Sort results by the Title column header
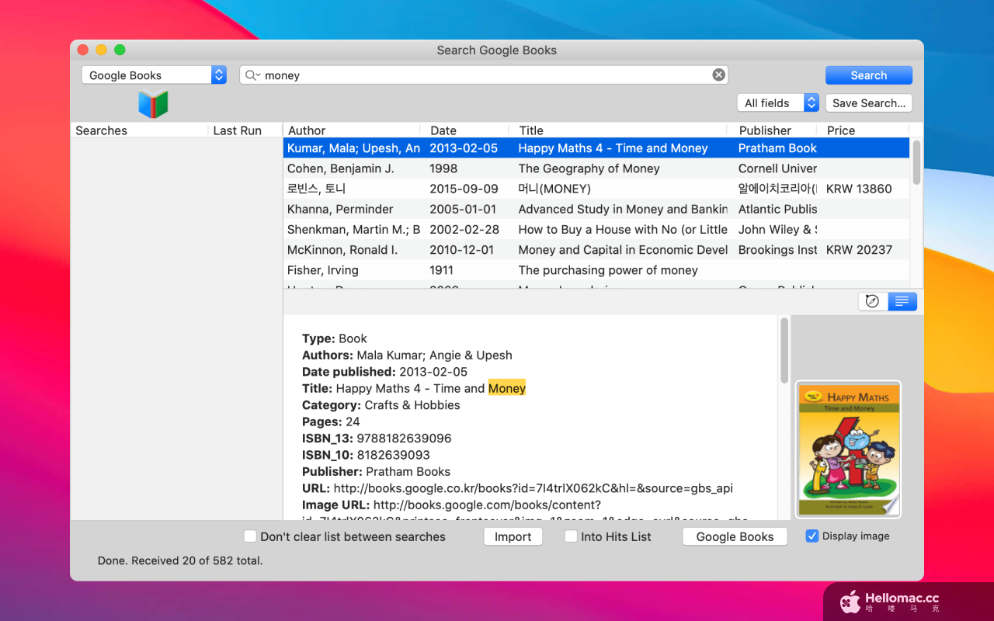The width and height of the screenshot is (994, 621). pos(618,130)
